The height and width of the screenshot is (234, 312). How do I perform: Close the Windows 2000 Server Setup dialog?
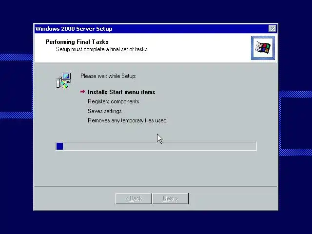[x=272, y=29]
